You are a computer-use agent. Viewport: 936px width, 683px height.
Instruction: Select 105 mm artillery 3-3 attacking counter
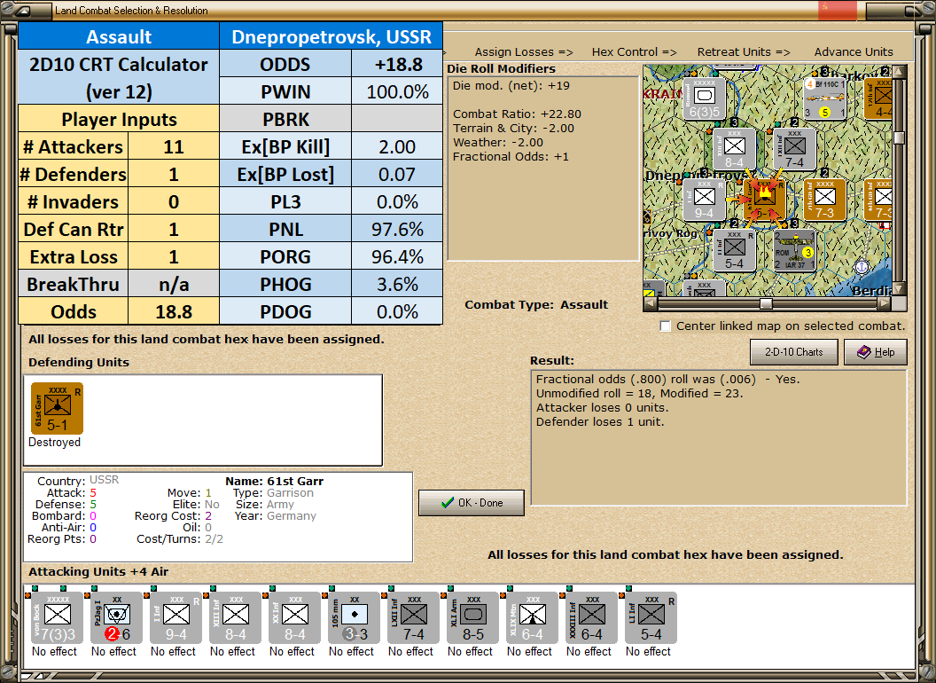click(354, 618)
